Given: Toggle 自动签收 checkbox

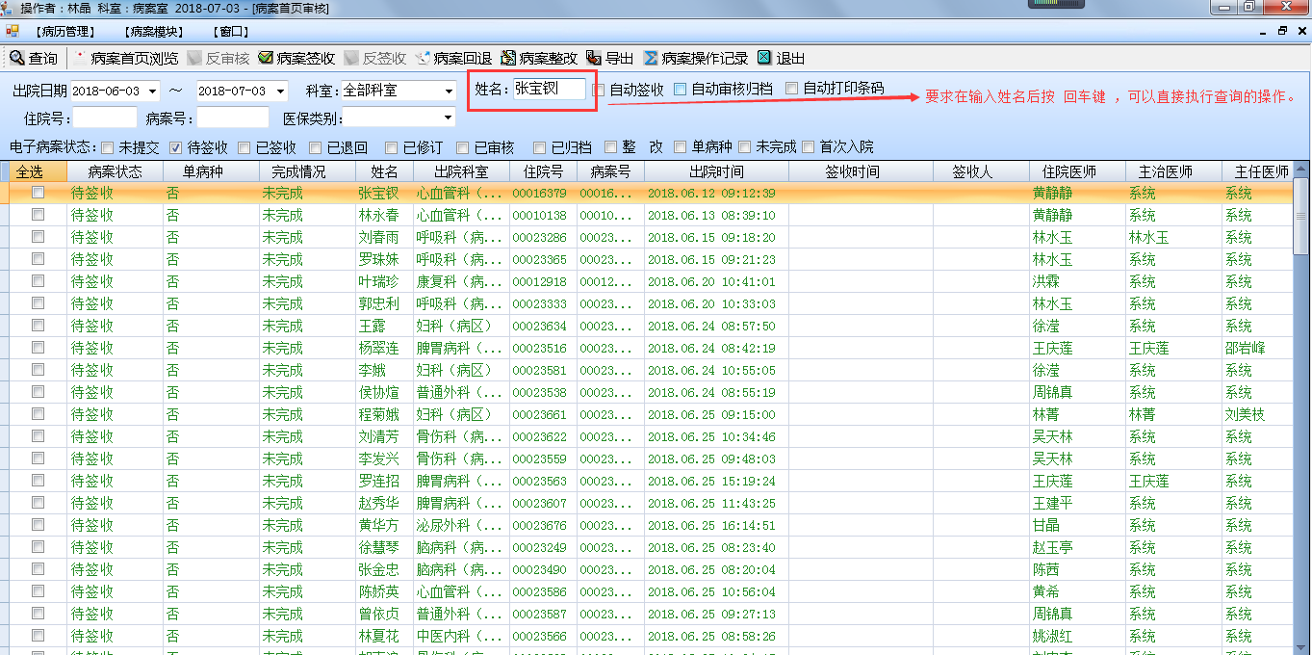Looking at the screenshot, I should [598, 90].
